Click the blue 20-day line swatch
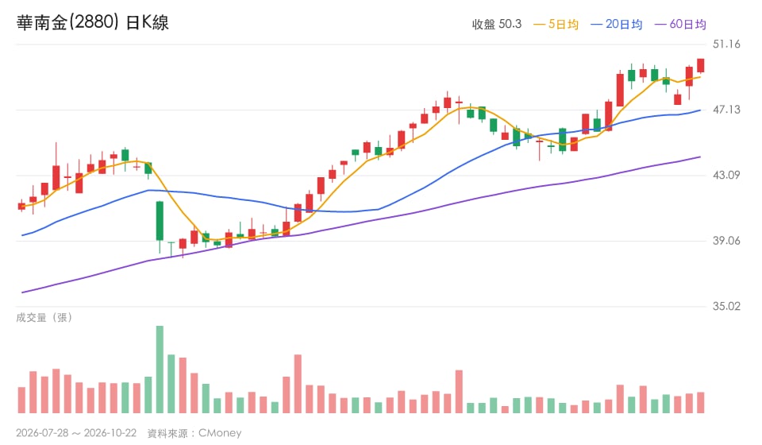Image resolution: width=762 pixels, height=445 pixels. (x=596, y=25)
